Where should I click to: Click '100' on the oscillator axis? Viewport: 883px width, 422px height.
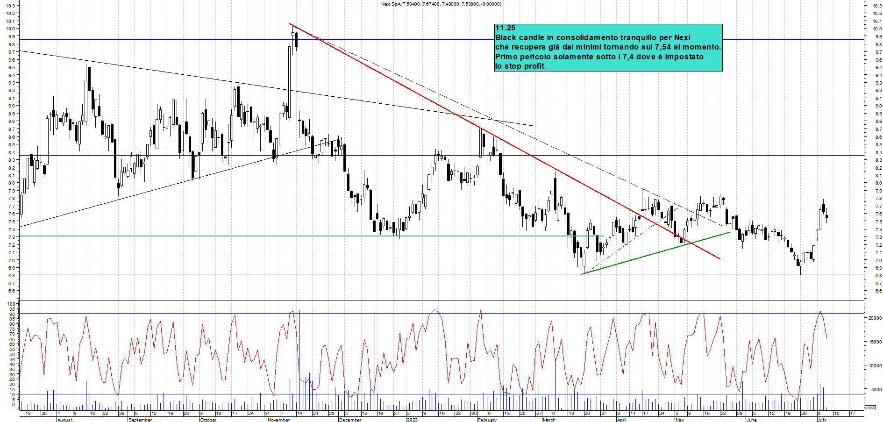11,304
